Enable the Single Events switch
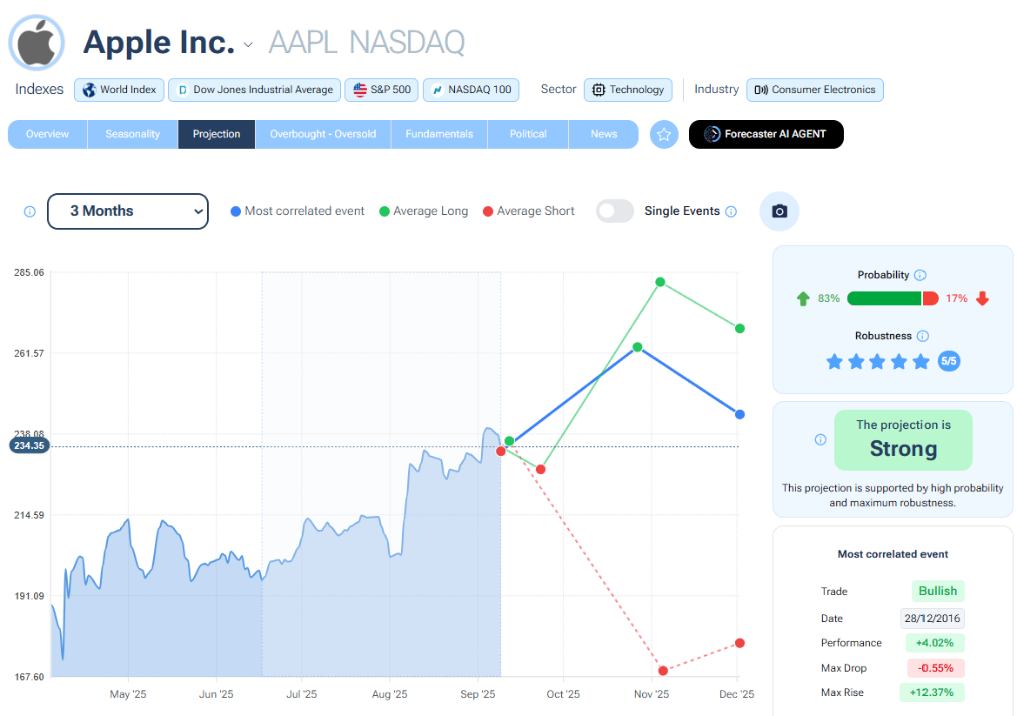 (614, 211)
